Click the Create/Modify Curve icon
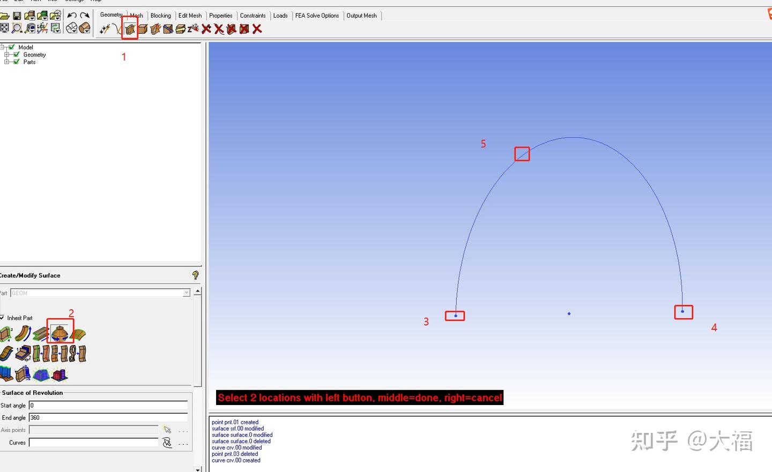Screen dimensions: 772x472 pos(117,29)
